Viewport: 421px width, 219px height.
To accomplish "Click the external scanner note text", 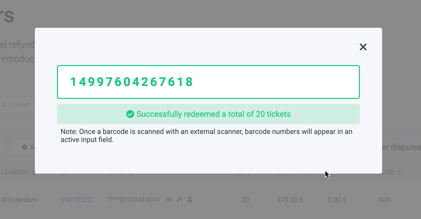I will click(206, 135).
